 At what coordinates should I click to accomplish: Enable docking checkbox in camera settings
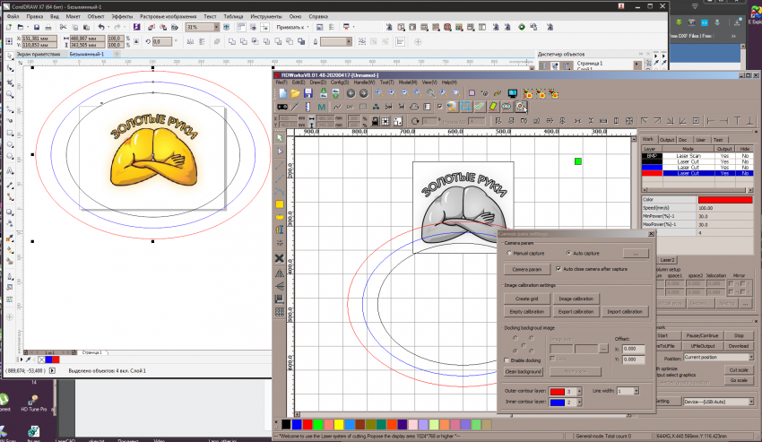[x=508, y=360]
